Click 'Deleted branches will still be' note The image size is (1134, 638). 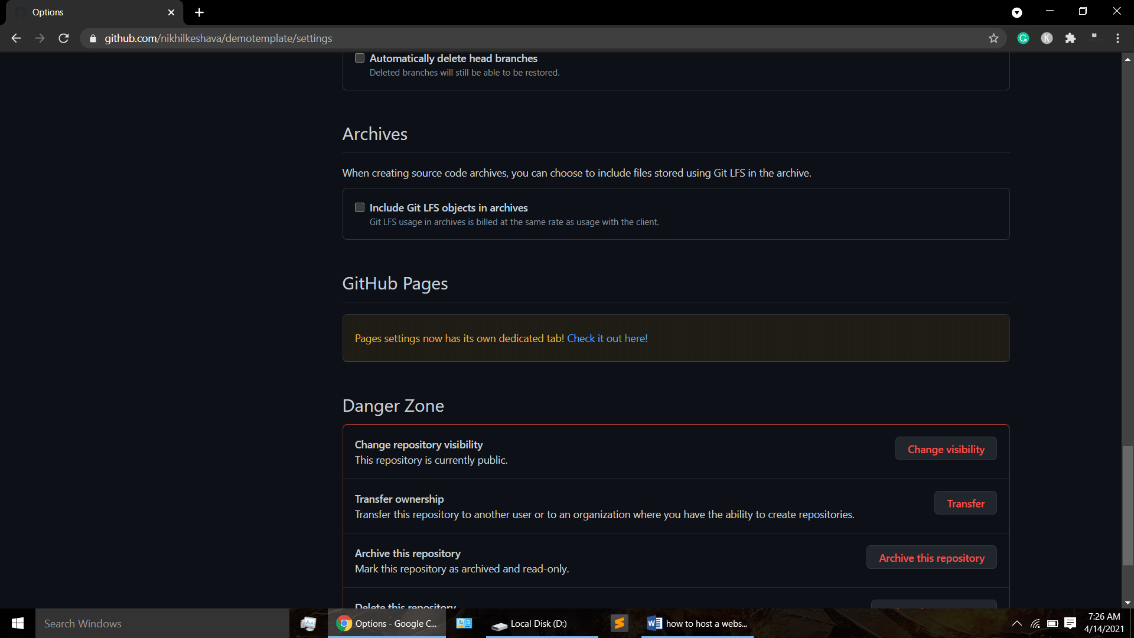tap(465, 73)
